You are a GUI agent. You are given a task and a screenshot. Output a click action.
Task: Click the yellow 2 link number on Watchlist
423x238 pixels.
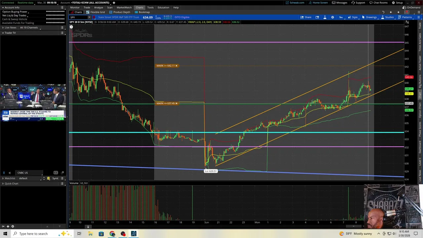click(48, 178)
